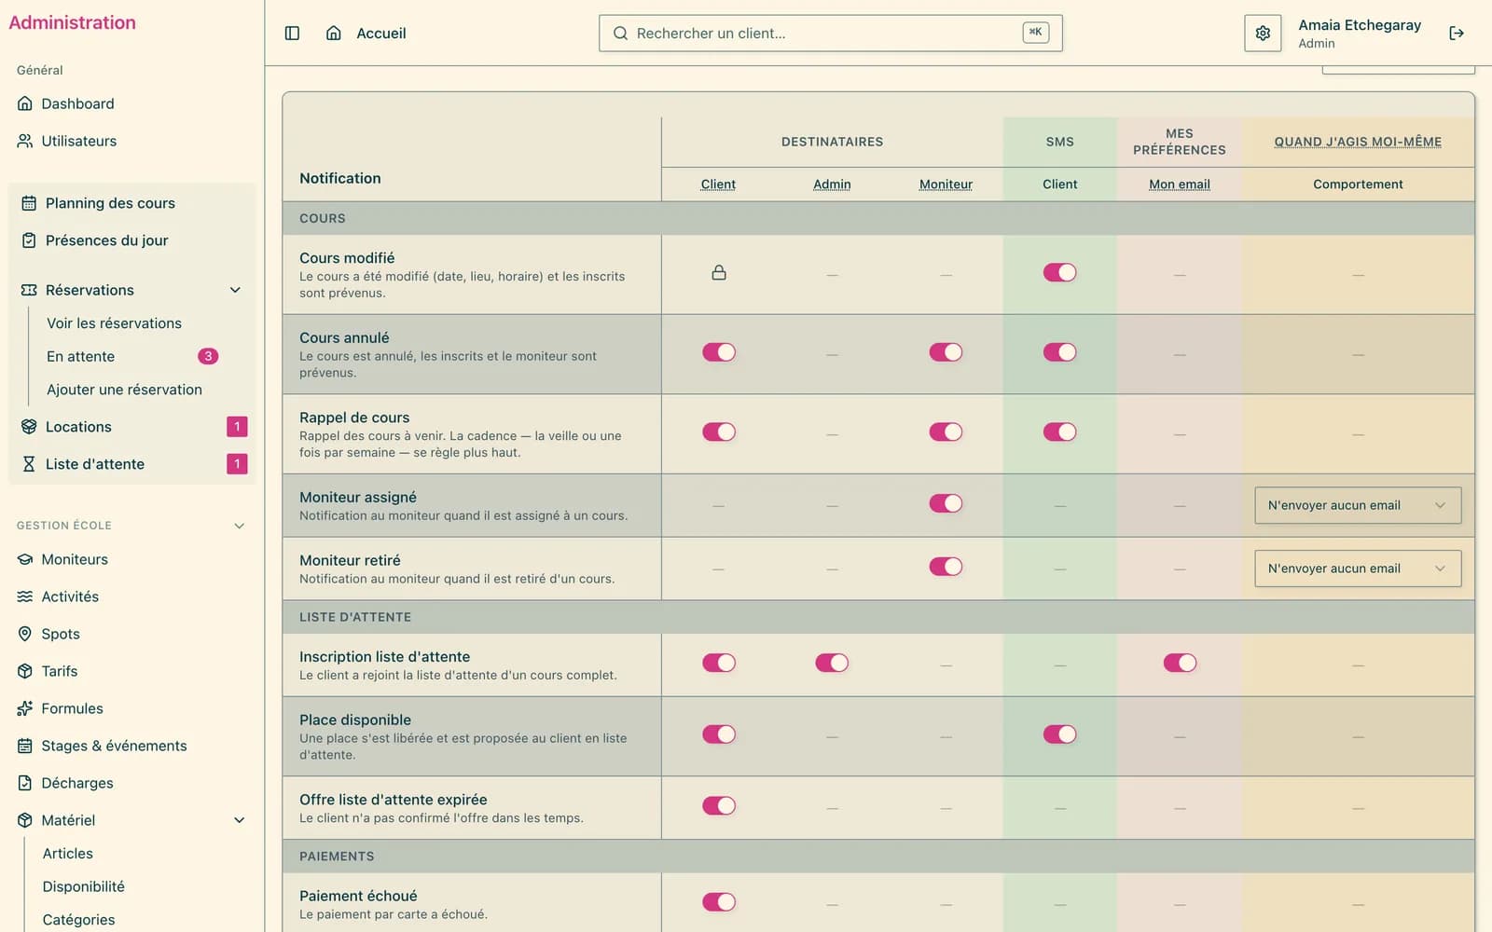Click the Administration title link
Screen dimensions: 1492x932
[72, 22]
